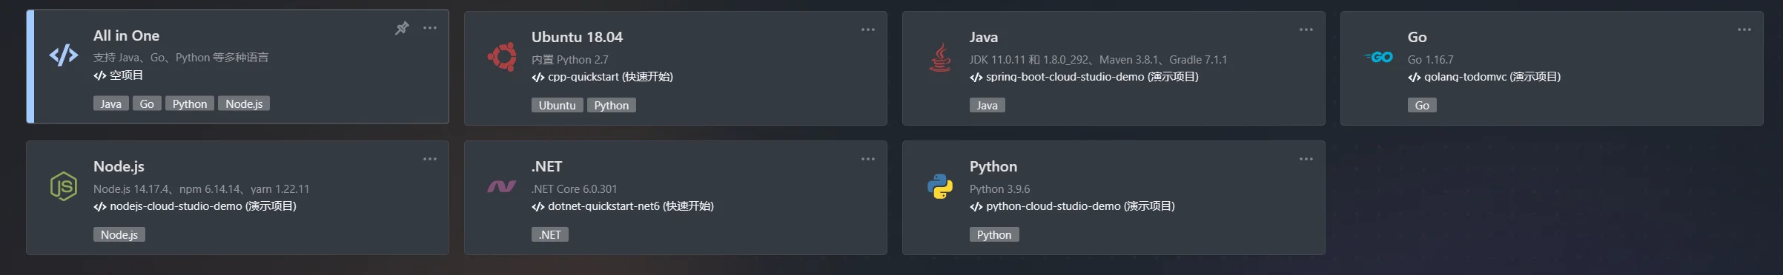Open the three-dot menu on Ubuntu 18.04 card

coord(868,30)
